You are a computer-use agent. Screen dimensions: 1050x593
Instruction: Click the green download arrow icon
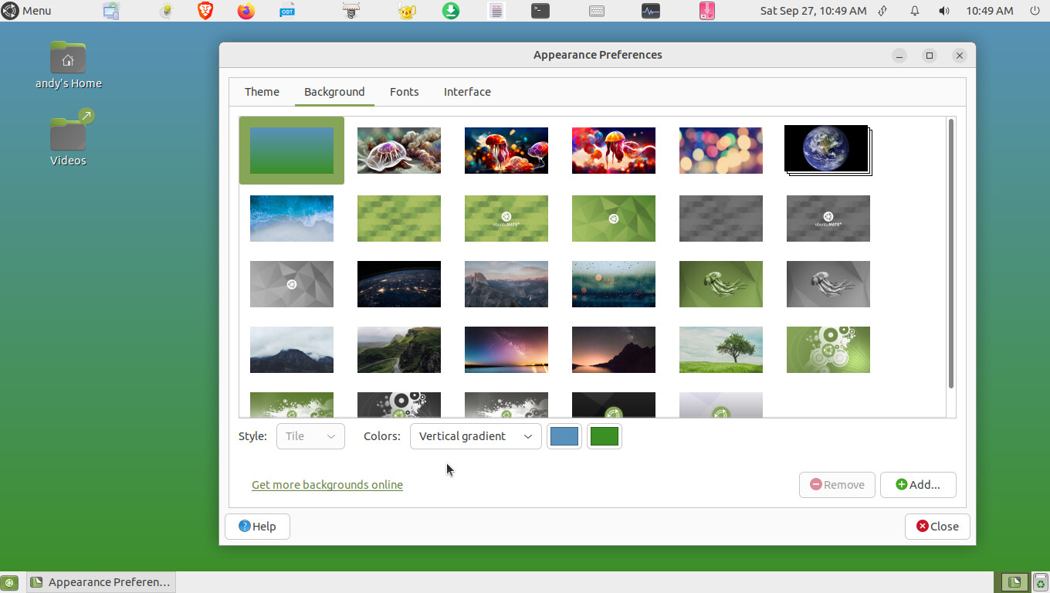coord(451,11)
